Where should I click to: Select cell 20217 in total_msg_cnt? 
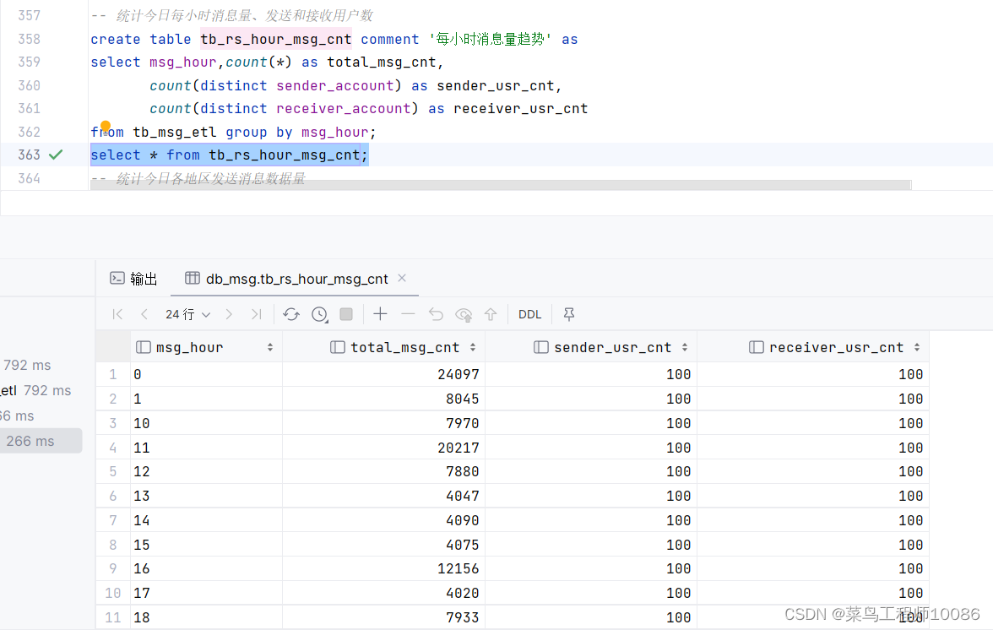tap(383, 448)
